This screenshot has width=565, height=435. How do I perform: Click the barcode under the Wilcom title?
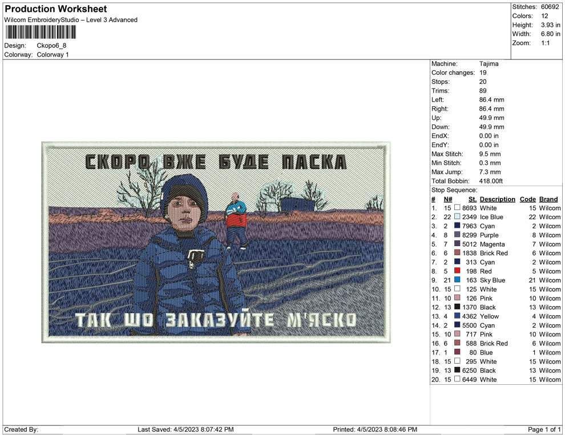[x=41, y=32]
